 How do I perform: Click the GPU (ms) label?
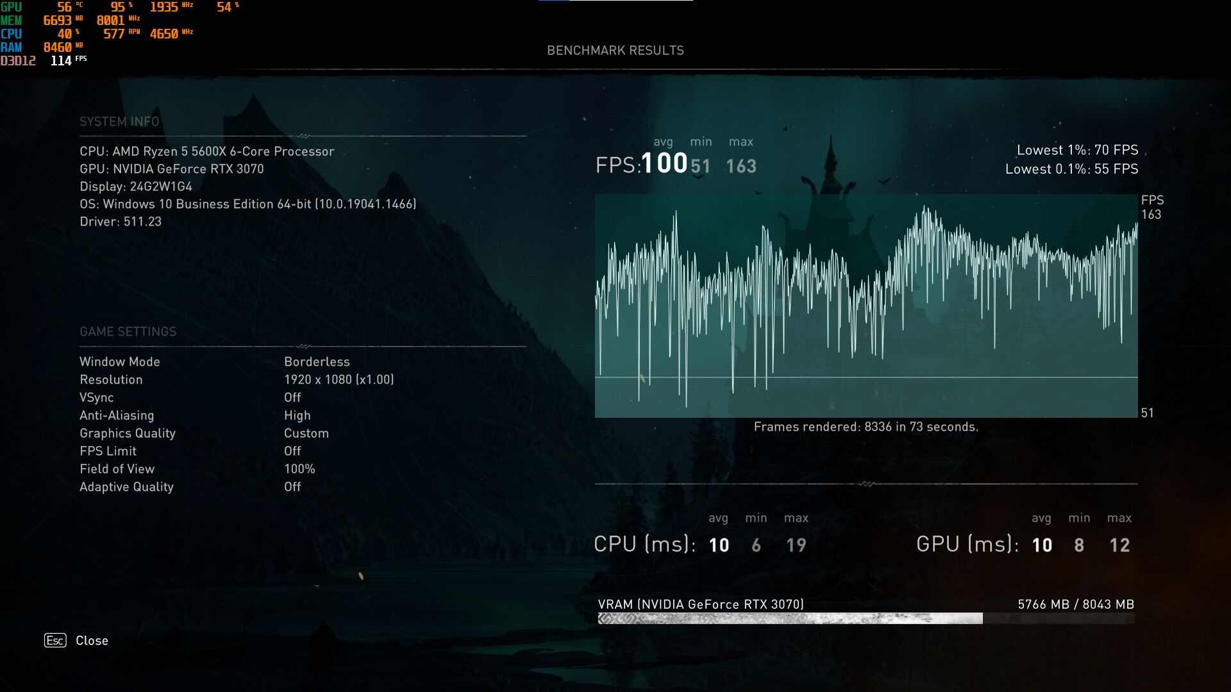click(967, 544)
